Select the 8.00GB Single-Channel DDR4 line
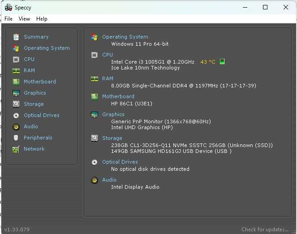The image size is (297, 234). [184, 86]
